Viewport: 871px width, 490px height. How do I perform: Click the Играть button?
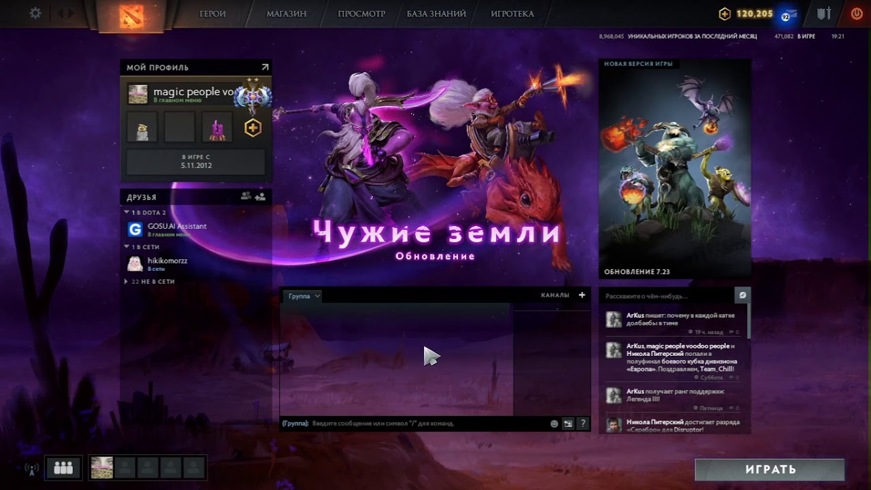point(770,470)
